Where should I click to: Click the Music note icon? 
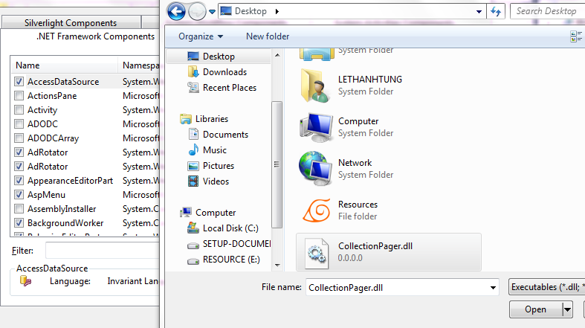coord(193,149)
